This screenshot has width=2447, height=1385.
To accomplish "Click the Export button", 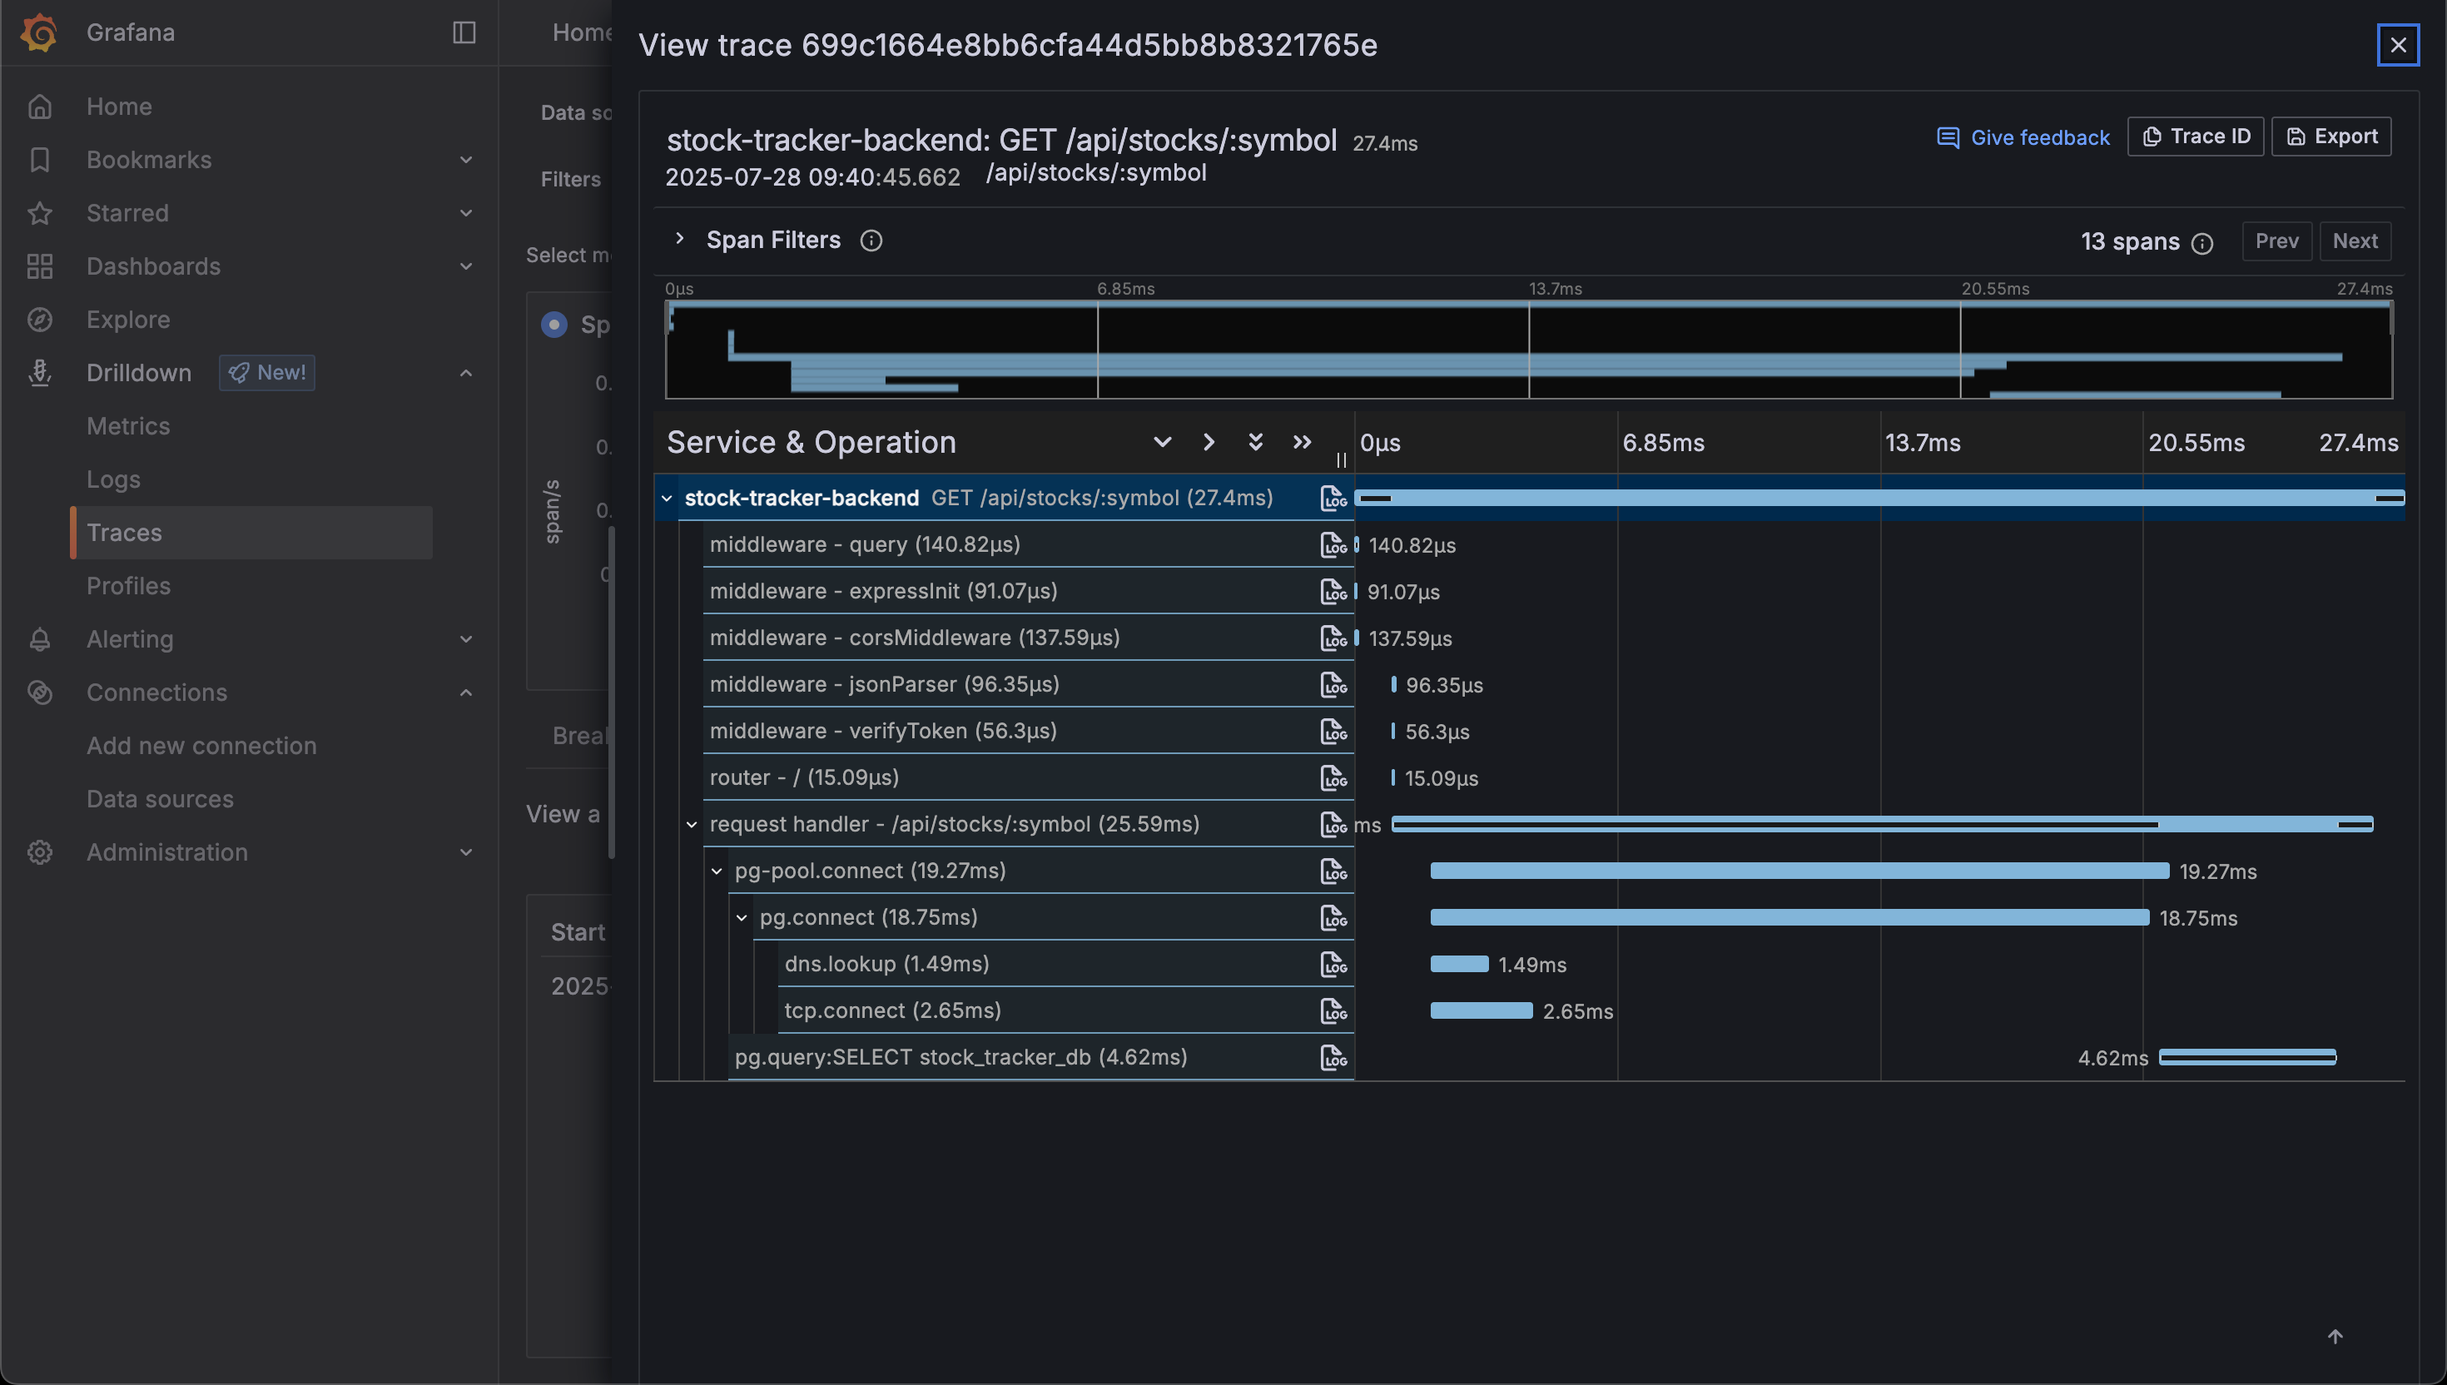I will (x=2331, y=136).
